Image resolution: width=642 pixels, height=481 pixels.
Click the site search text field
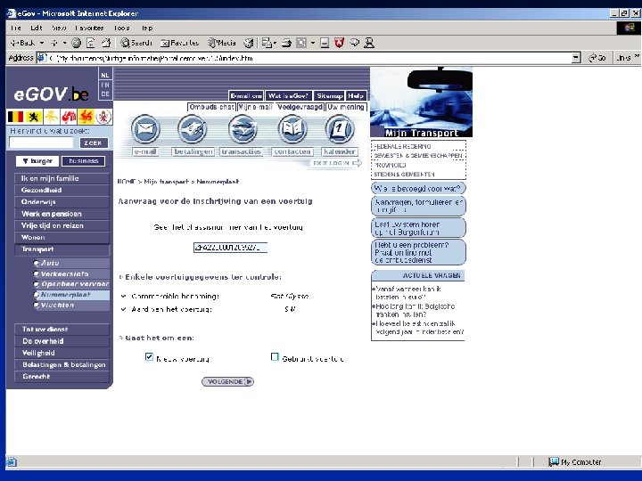[41, 143]
